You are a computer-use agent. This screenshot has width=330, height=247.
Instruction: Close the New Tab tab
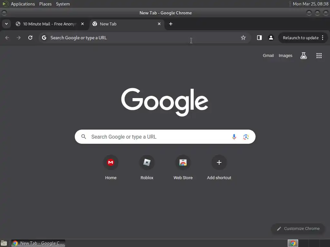(x=159, y=24)
